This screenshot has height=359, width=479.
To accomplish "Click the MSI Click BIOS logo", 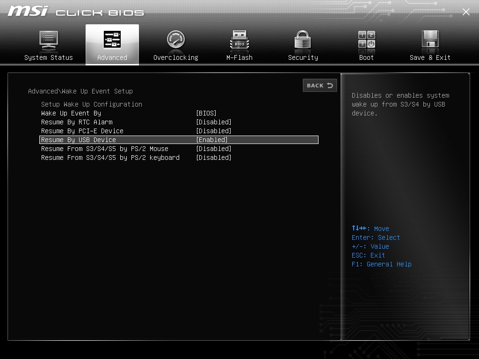I will coord(76,11).
